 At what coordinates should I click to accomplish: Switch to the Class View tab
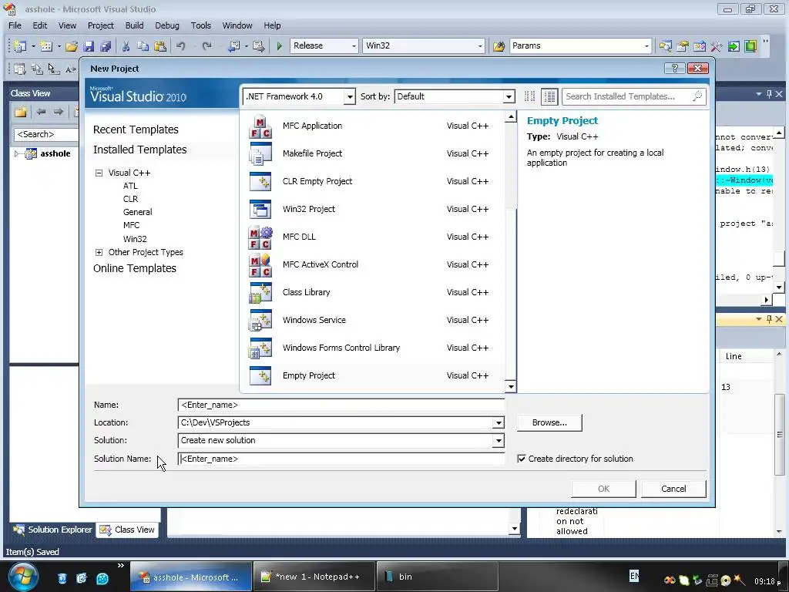[127, 530]
